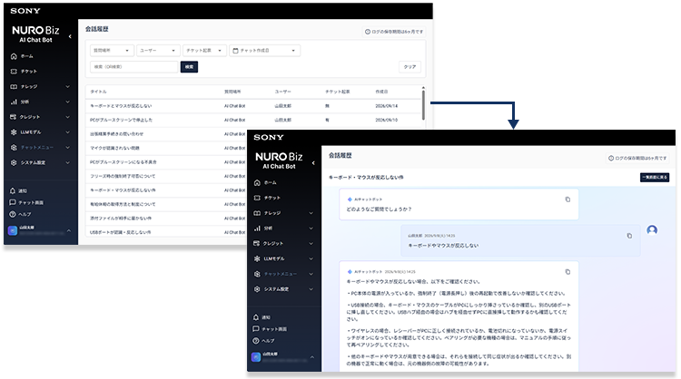
Task: Expand システム設定 menu in the conversation list window
Action: coord(41,162)
